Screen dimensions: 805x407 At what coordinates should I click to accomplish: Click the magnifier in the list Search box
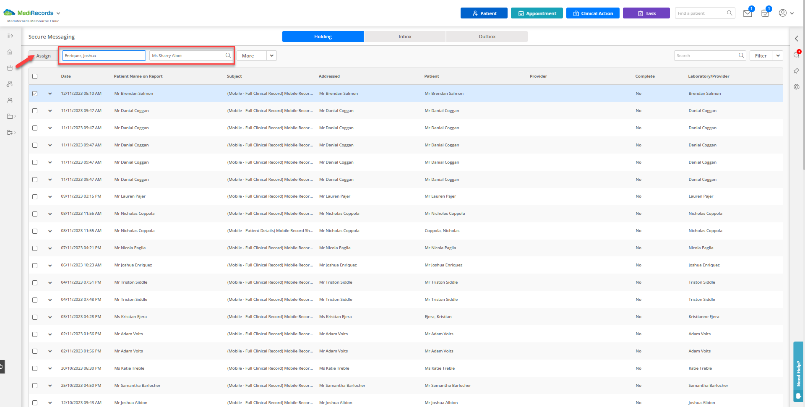[741, 55]
